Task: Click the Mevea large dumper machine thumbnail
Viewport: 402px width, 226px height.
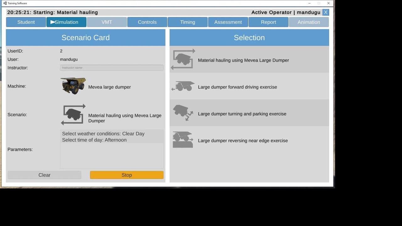Action: pyautogui.click(x=73, y=86)
